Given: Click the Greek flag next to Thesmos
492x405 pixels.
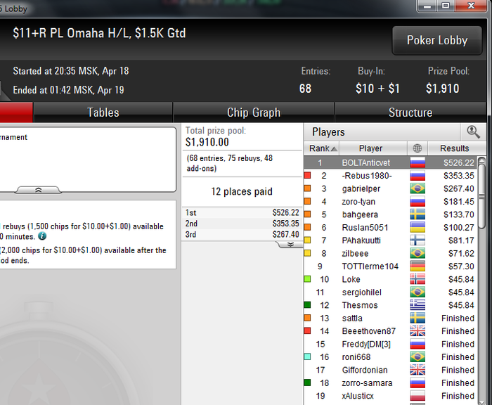Looking at the screenshot, I should pos(417,305).
